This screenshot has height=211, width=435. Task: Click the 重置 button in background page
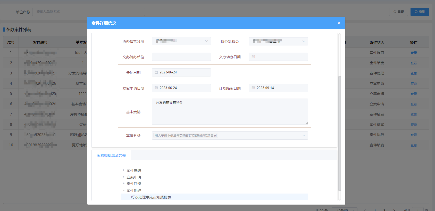(399, 12)
